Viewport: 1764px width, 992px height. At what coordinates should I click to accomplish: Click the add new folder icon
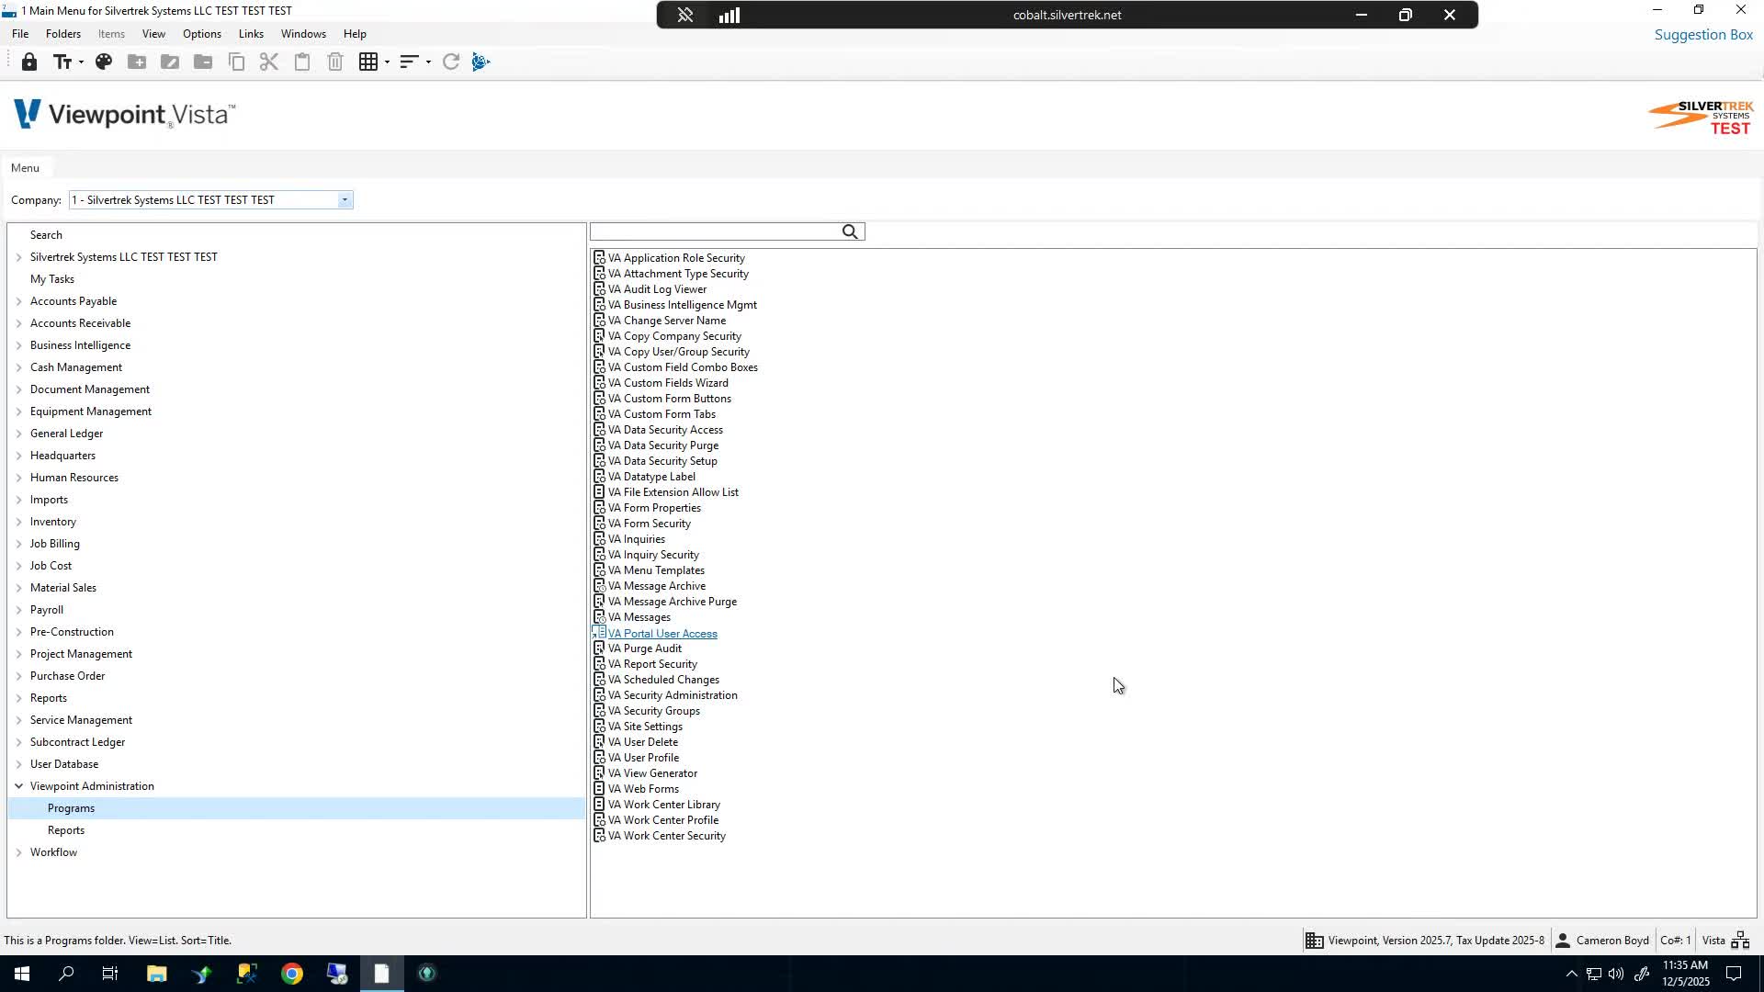137,62
